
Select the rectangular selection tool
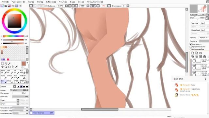2,63
